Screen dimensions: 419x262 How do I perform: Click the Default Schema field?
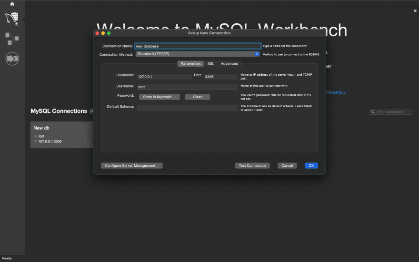point(187,108)
